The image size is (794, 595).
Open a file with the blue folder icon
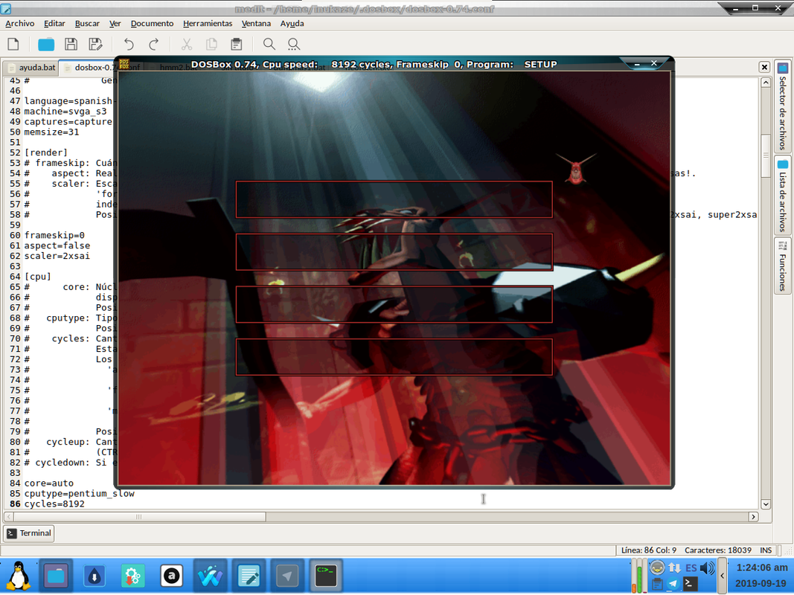46,45
